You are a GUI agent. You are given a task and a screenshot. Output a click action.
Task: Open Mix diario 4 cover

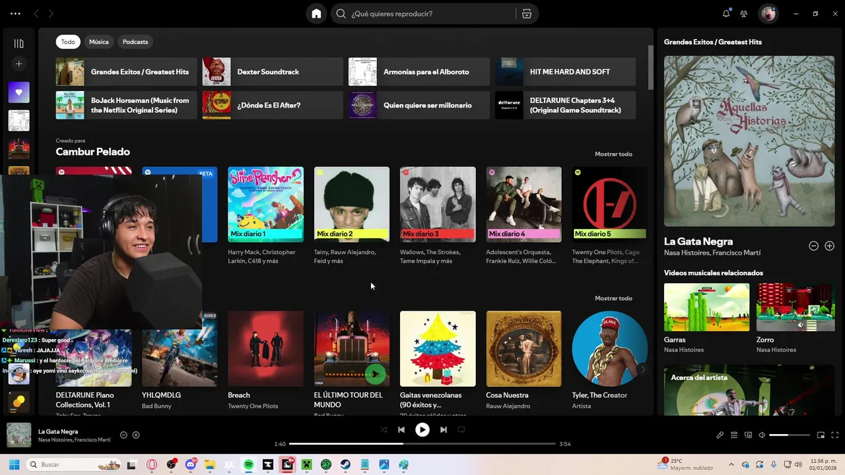[524, 205]
